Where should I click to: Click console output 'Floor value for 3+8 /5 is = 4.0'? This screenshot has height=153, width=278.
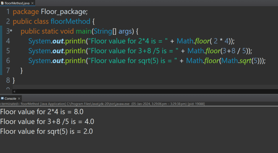[47, 122]
